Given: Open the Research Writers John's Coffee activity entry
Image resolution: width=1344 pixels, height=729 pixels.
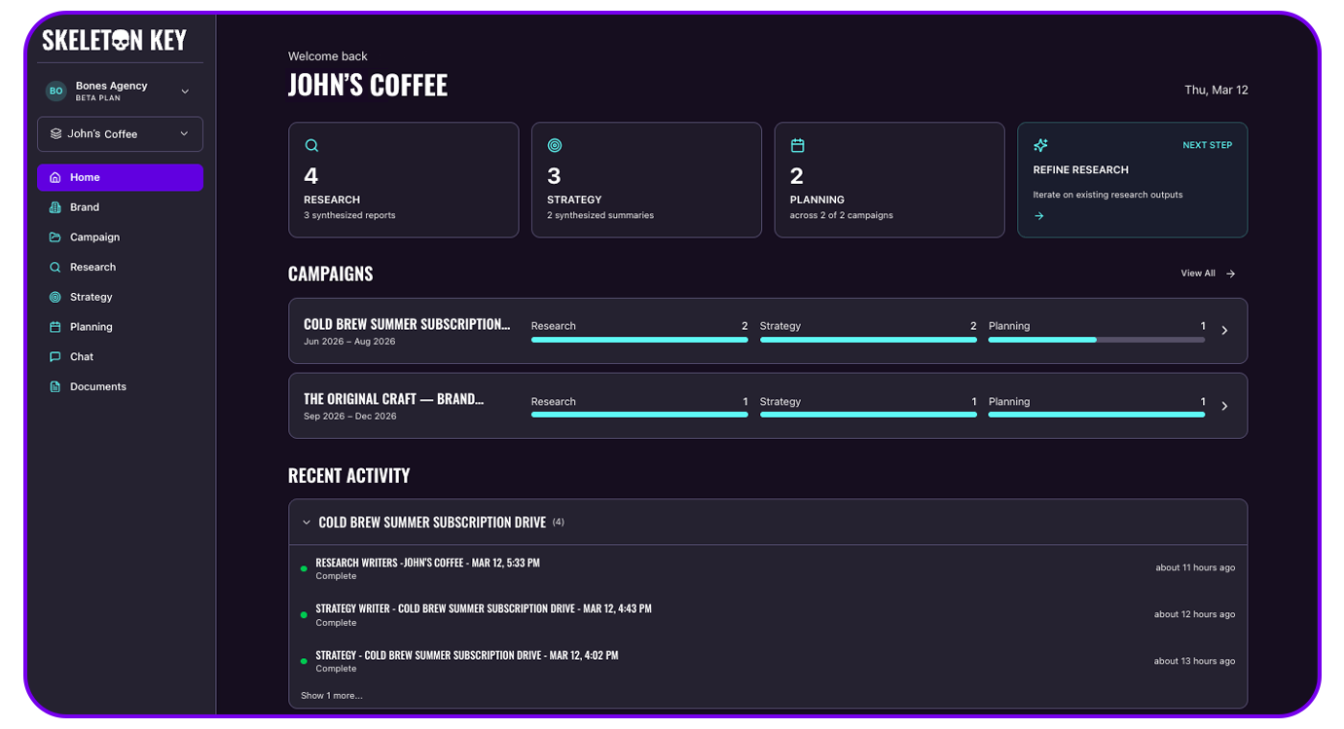Looking at the screenshot, I should 427,563.
